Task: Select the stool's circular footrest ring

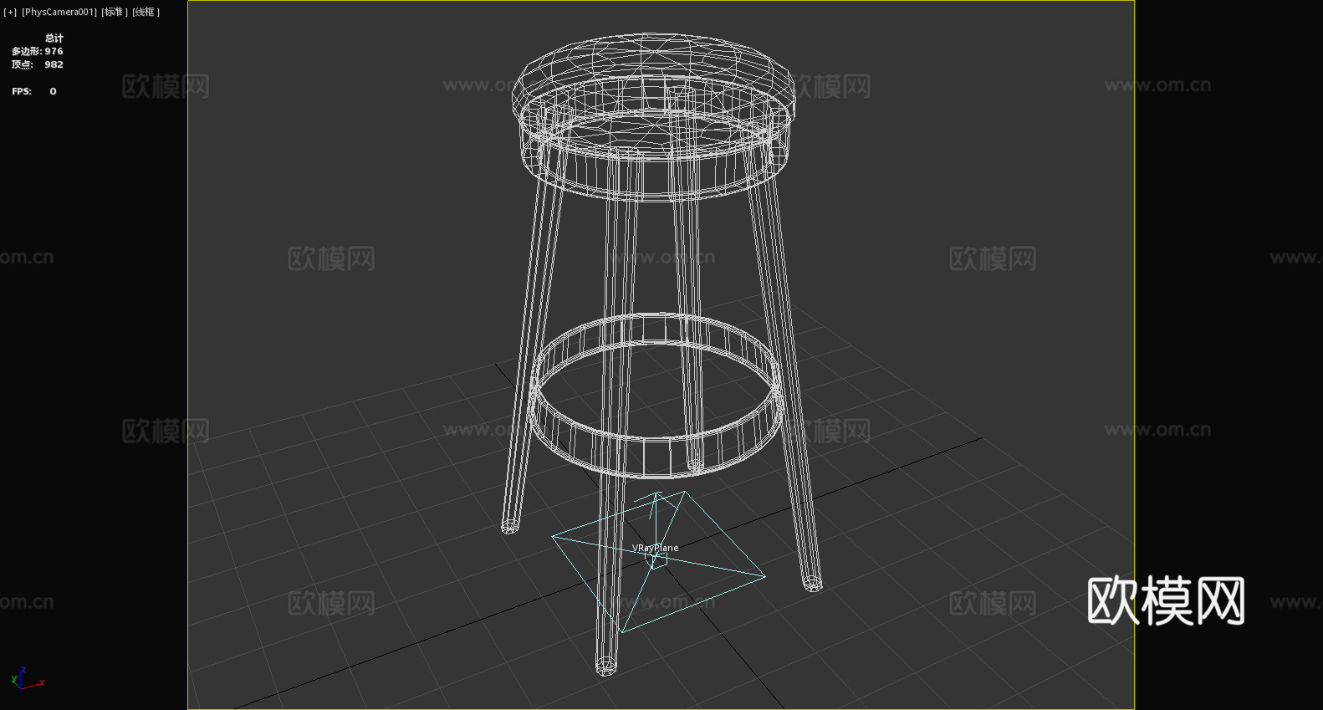Action: (x=656, y=395)
